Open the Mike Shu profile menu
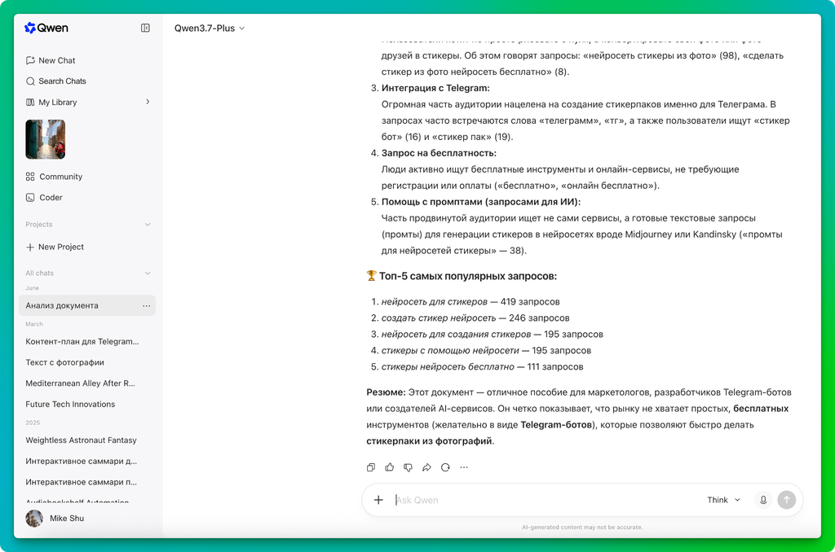 pyautogui.click(x=55, y=519)
